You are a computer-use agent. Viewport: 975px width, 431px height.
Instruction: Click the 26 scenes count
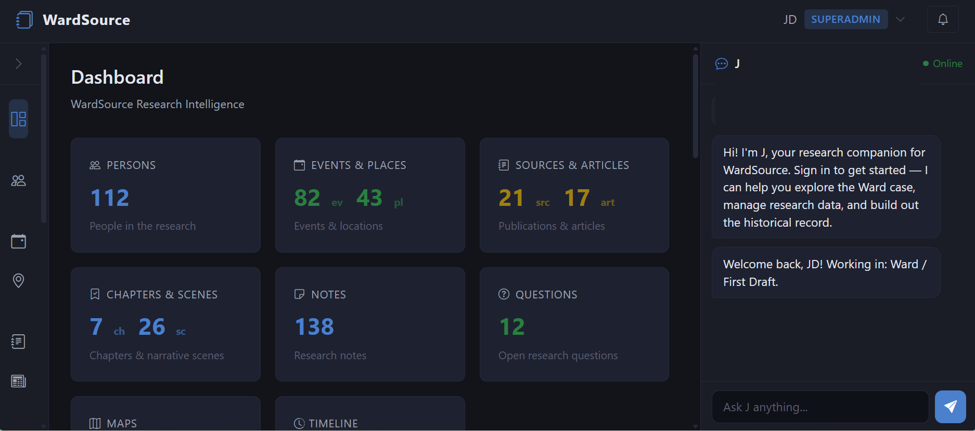[152, 326]
